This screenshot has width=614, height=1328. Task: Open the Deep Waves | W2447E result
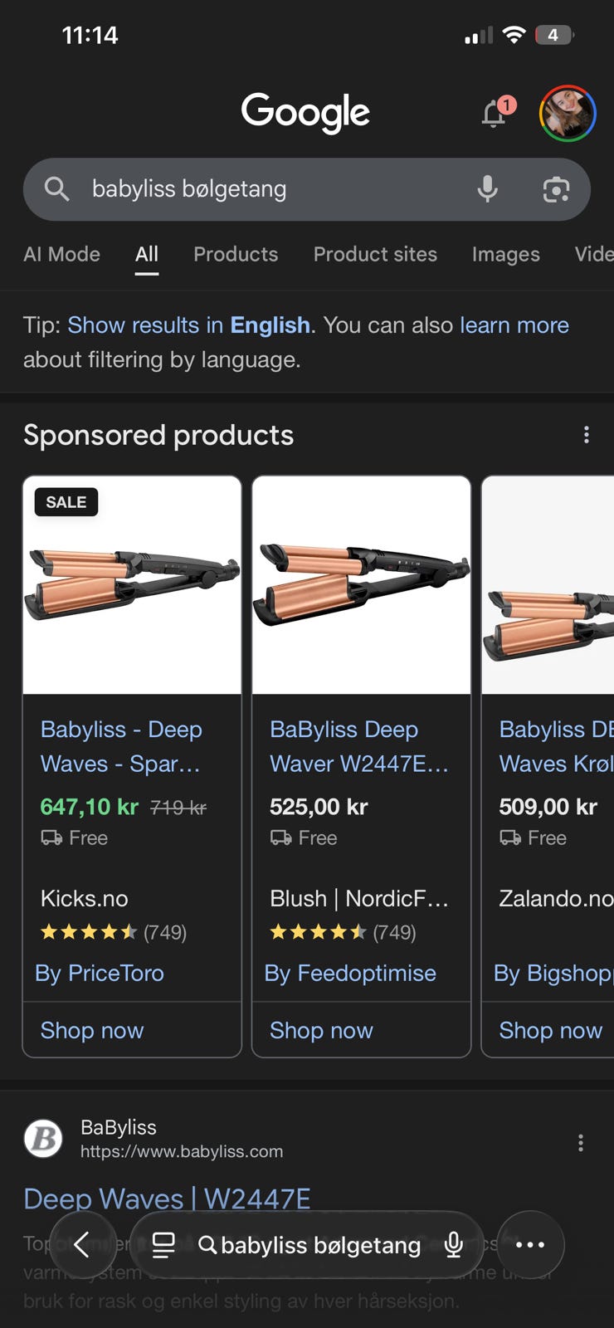coord(167,1198)
